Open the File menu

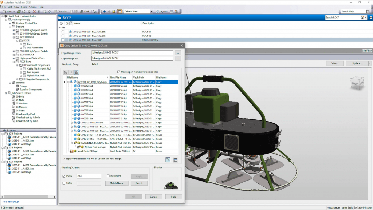4,7
